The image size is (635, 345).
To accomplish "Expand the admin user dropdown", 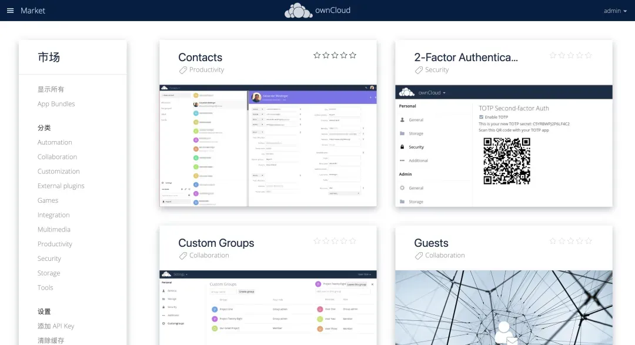I will pyautogui.click(x=615, y=11).
